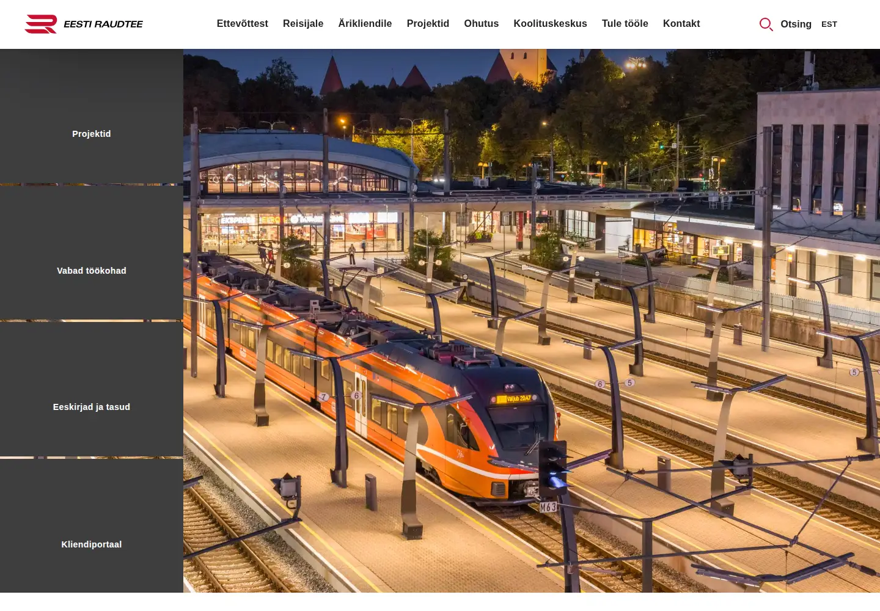Screen dimensions: 880x611
Task: Open the Projektid item in the top navigation
Action: [x=428, y=24]
